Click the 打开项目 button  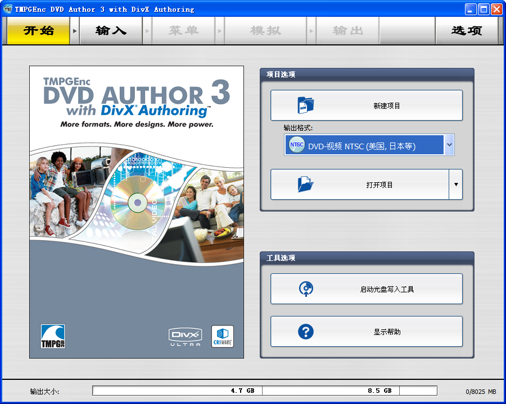[359, 184]
